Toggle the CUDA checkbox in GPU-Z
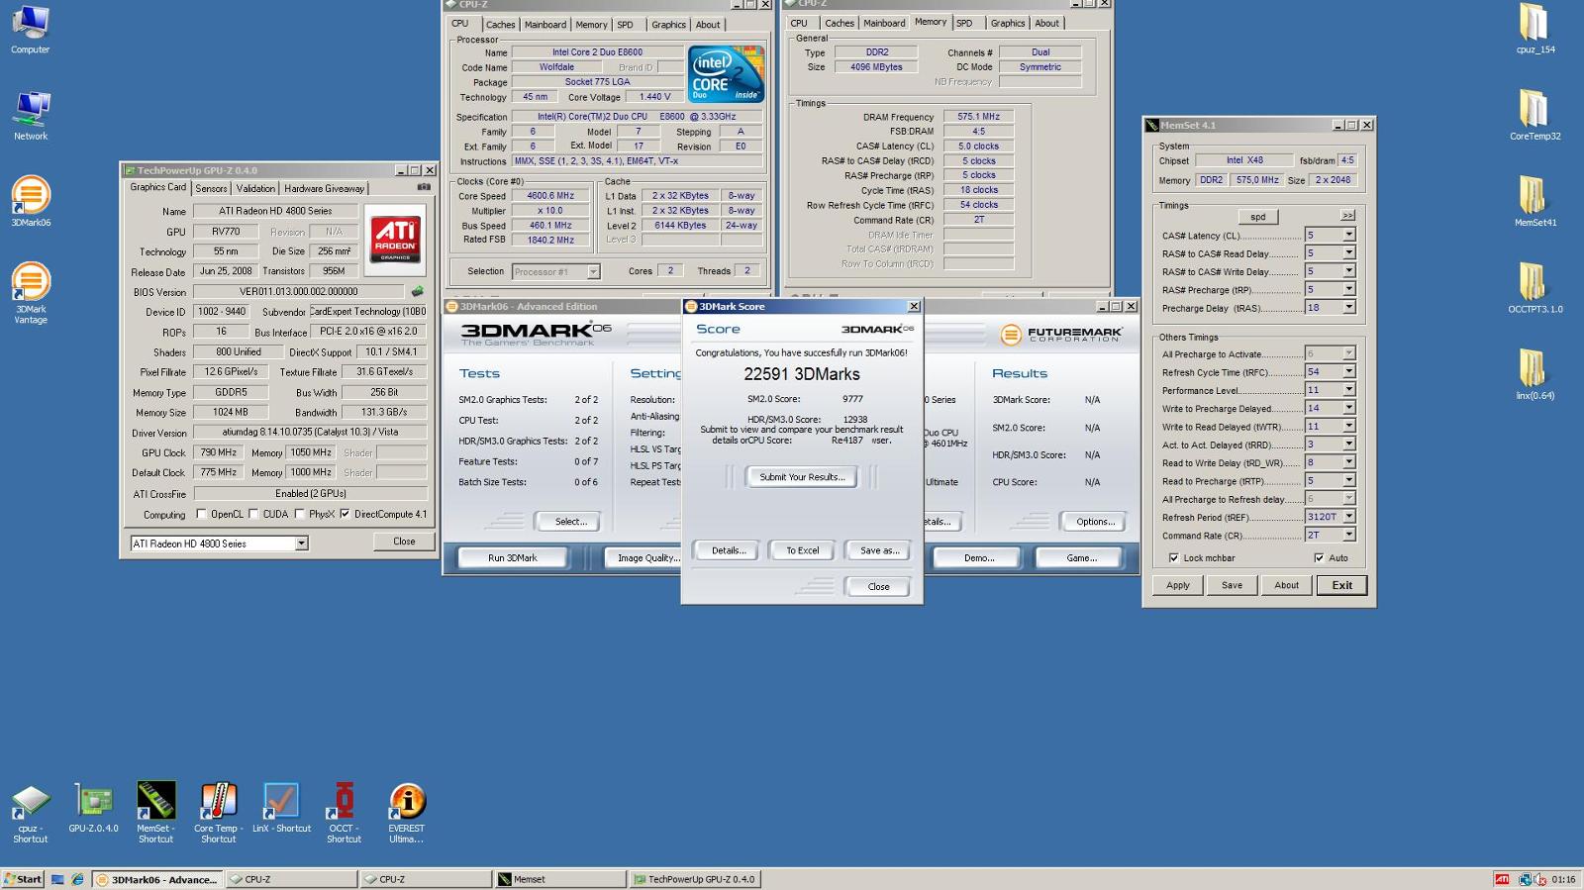 click(x=253, y=514)
